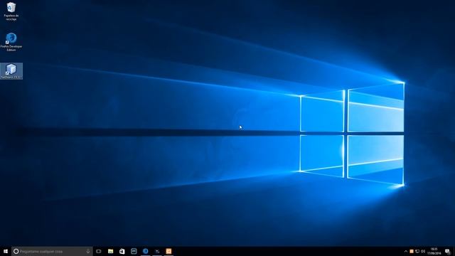Image resolution: width=455 pixels, height=256 pixels.
Task: Open the network status tray icon
Action: point(417,251)
